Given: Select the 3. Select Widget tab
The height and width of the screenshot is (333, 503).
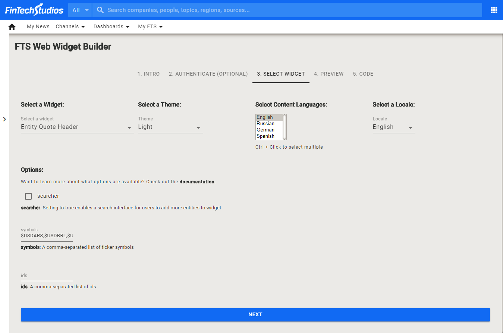Looking at the screenshot, I should 281,74.
